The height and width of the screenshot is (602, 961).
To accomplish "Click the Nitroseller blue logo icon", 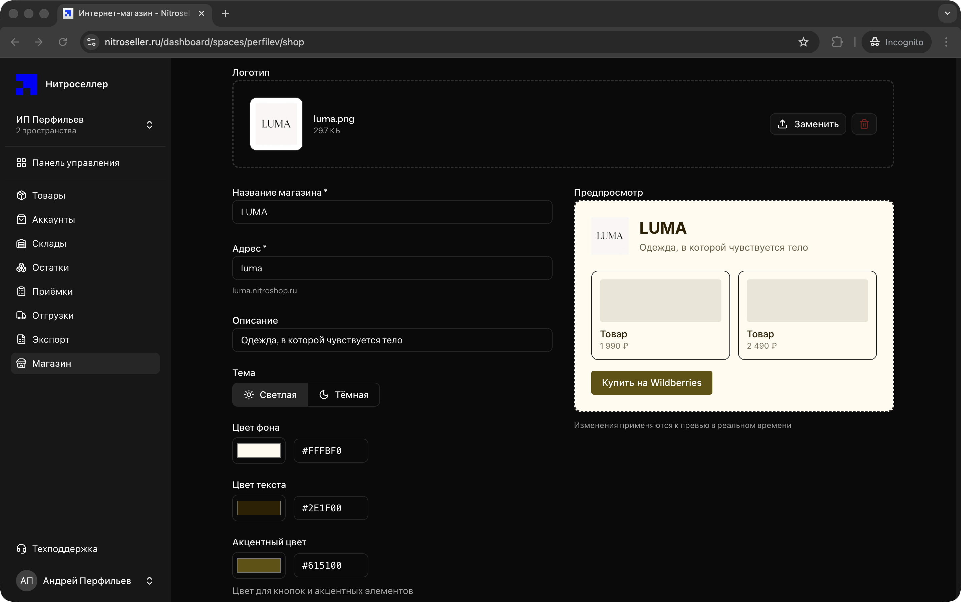I will [26, 84].
